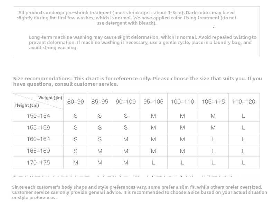This screenshot has width=273, height=215.
Task: Click size M for 160–164 and 90–100
Action: pyautogui.click(x=126, y=139)
